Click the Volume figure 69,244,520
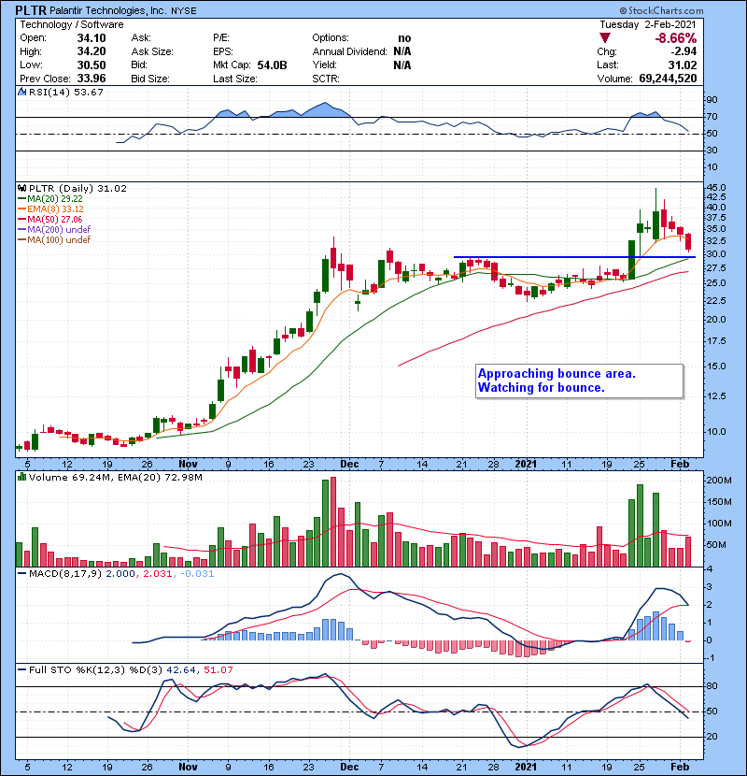This screenshot has width=747, height=776. coord(668,79)
